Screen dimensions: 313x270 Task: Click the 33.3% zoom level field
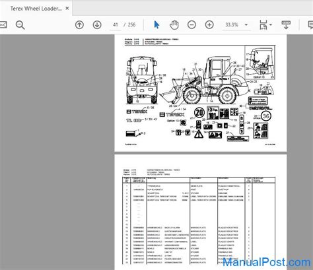tap(232, 25)
